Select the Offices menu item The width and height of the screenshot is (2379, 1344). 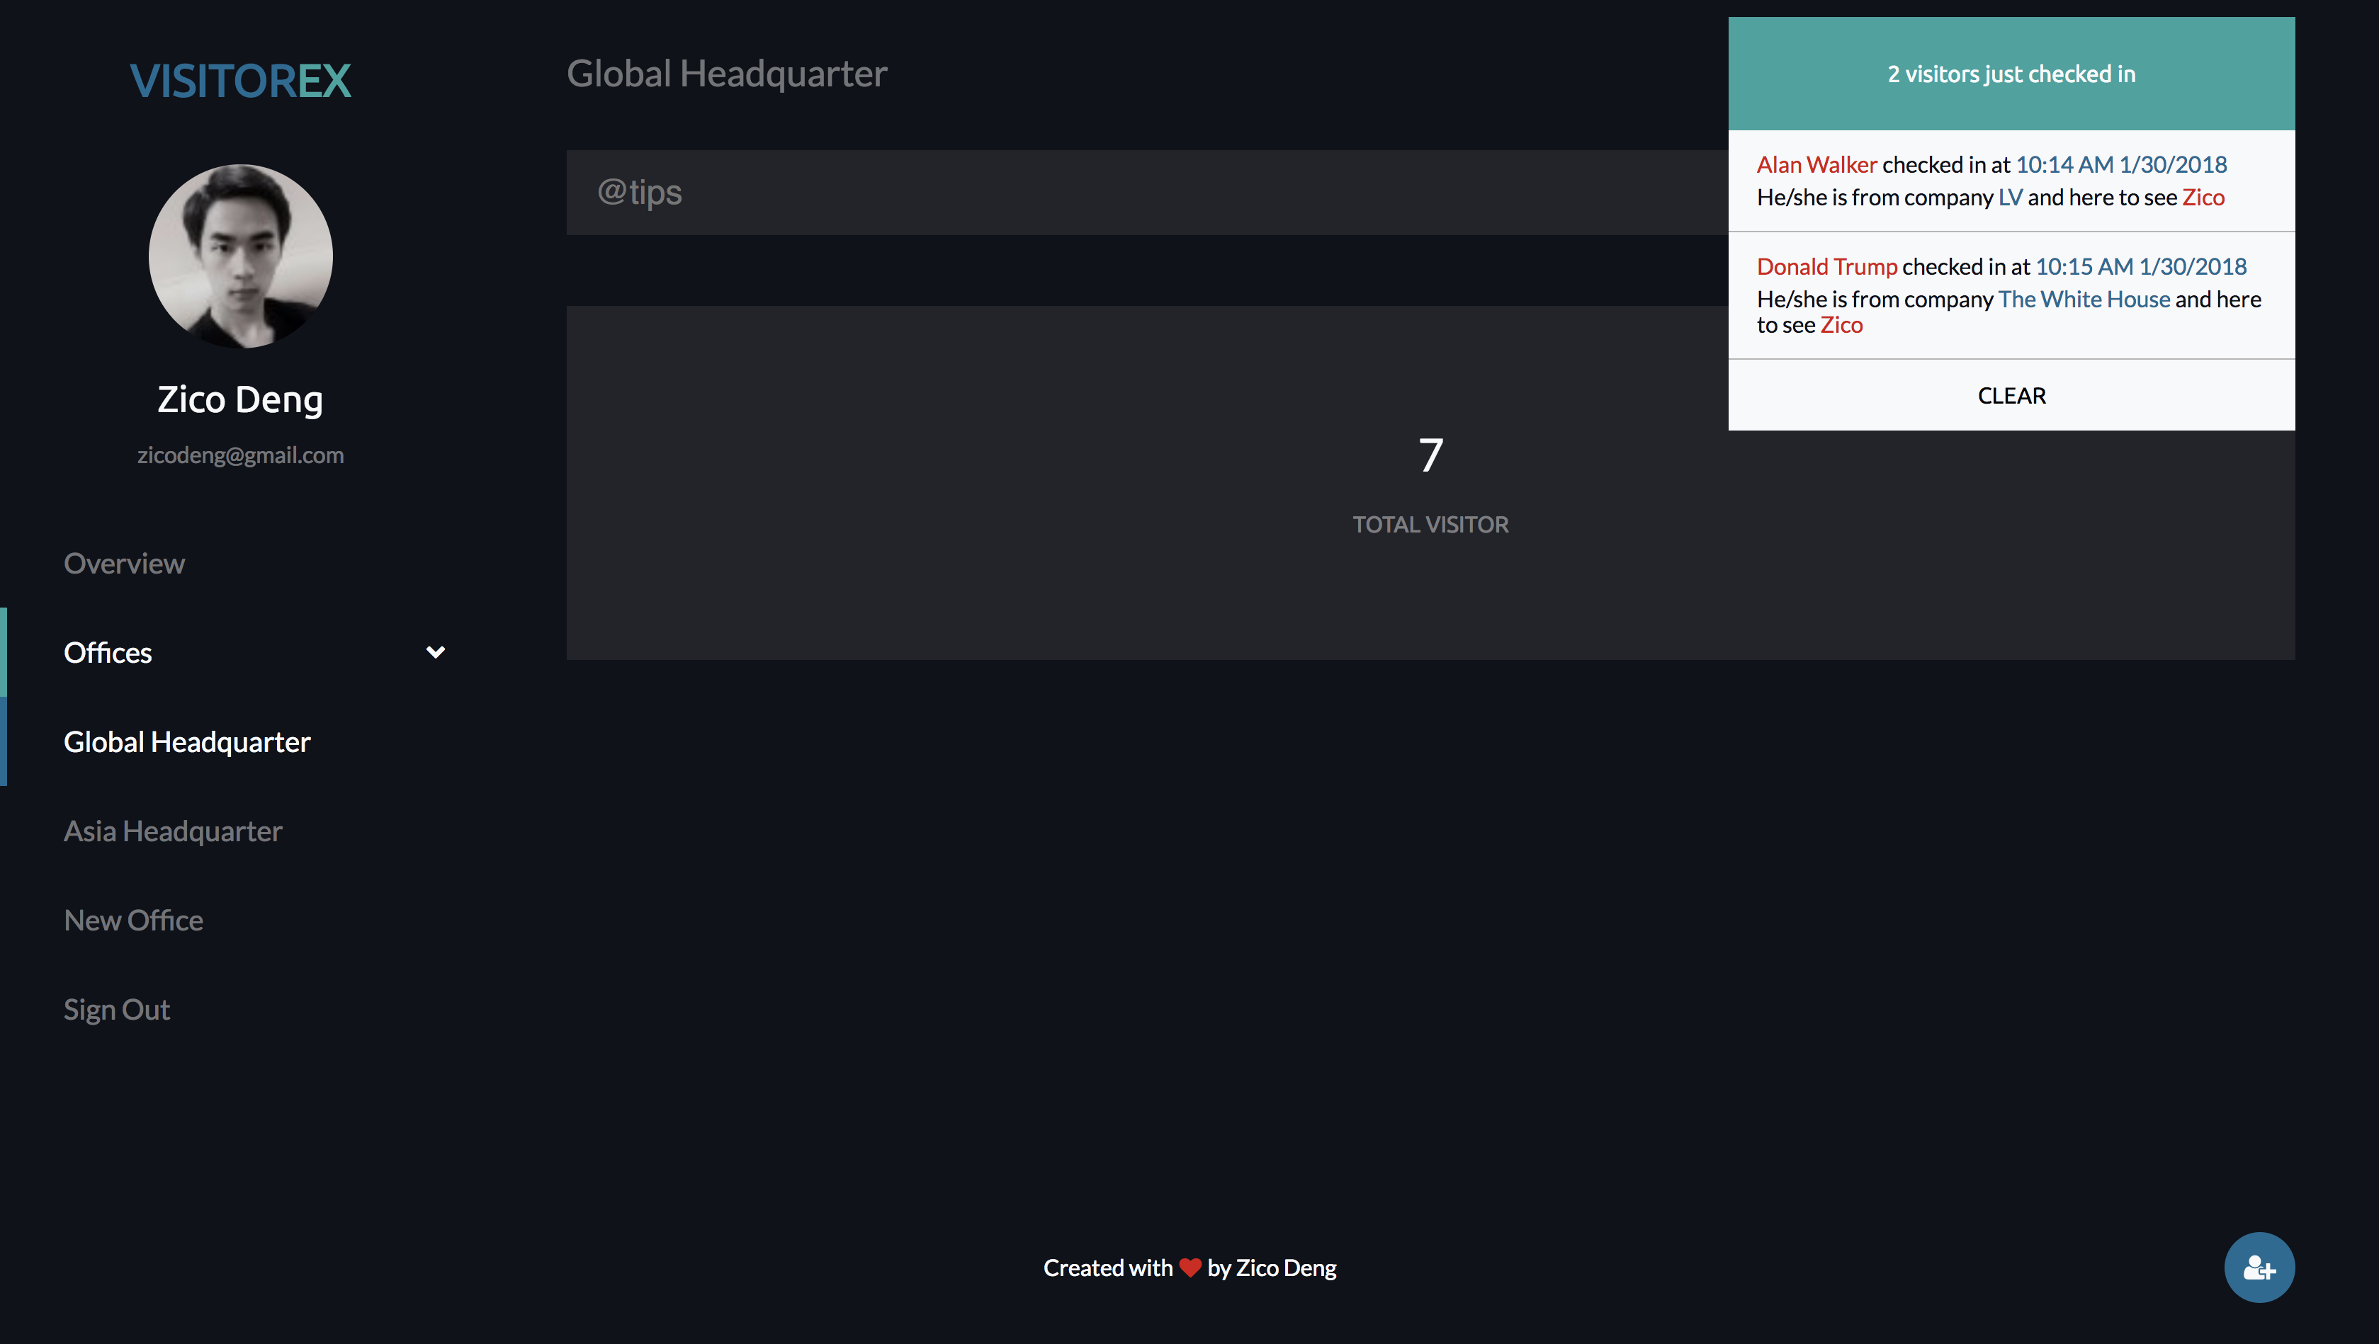pos(107,653)
